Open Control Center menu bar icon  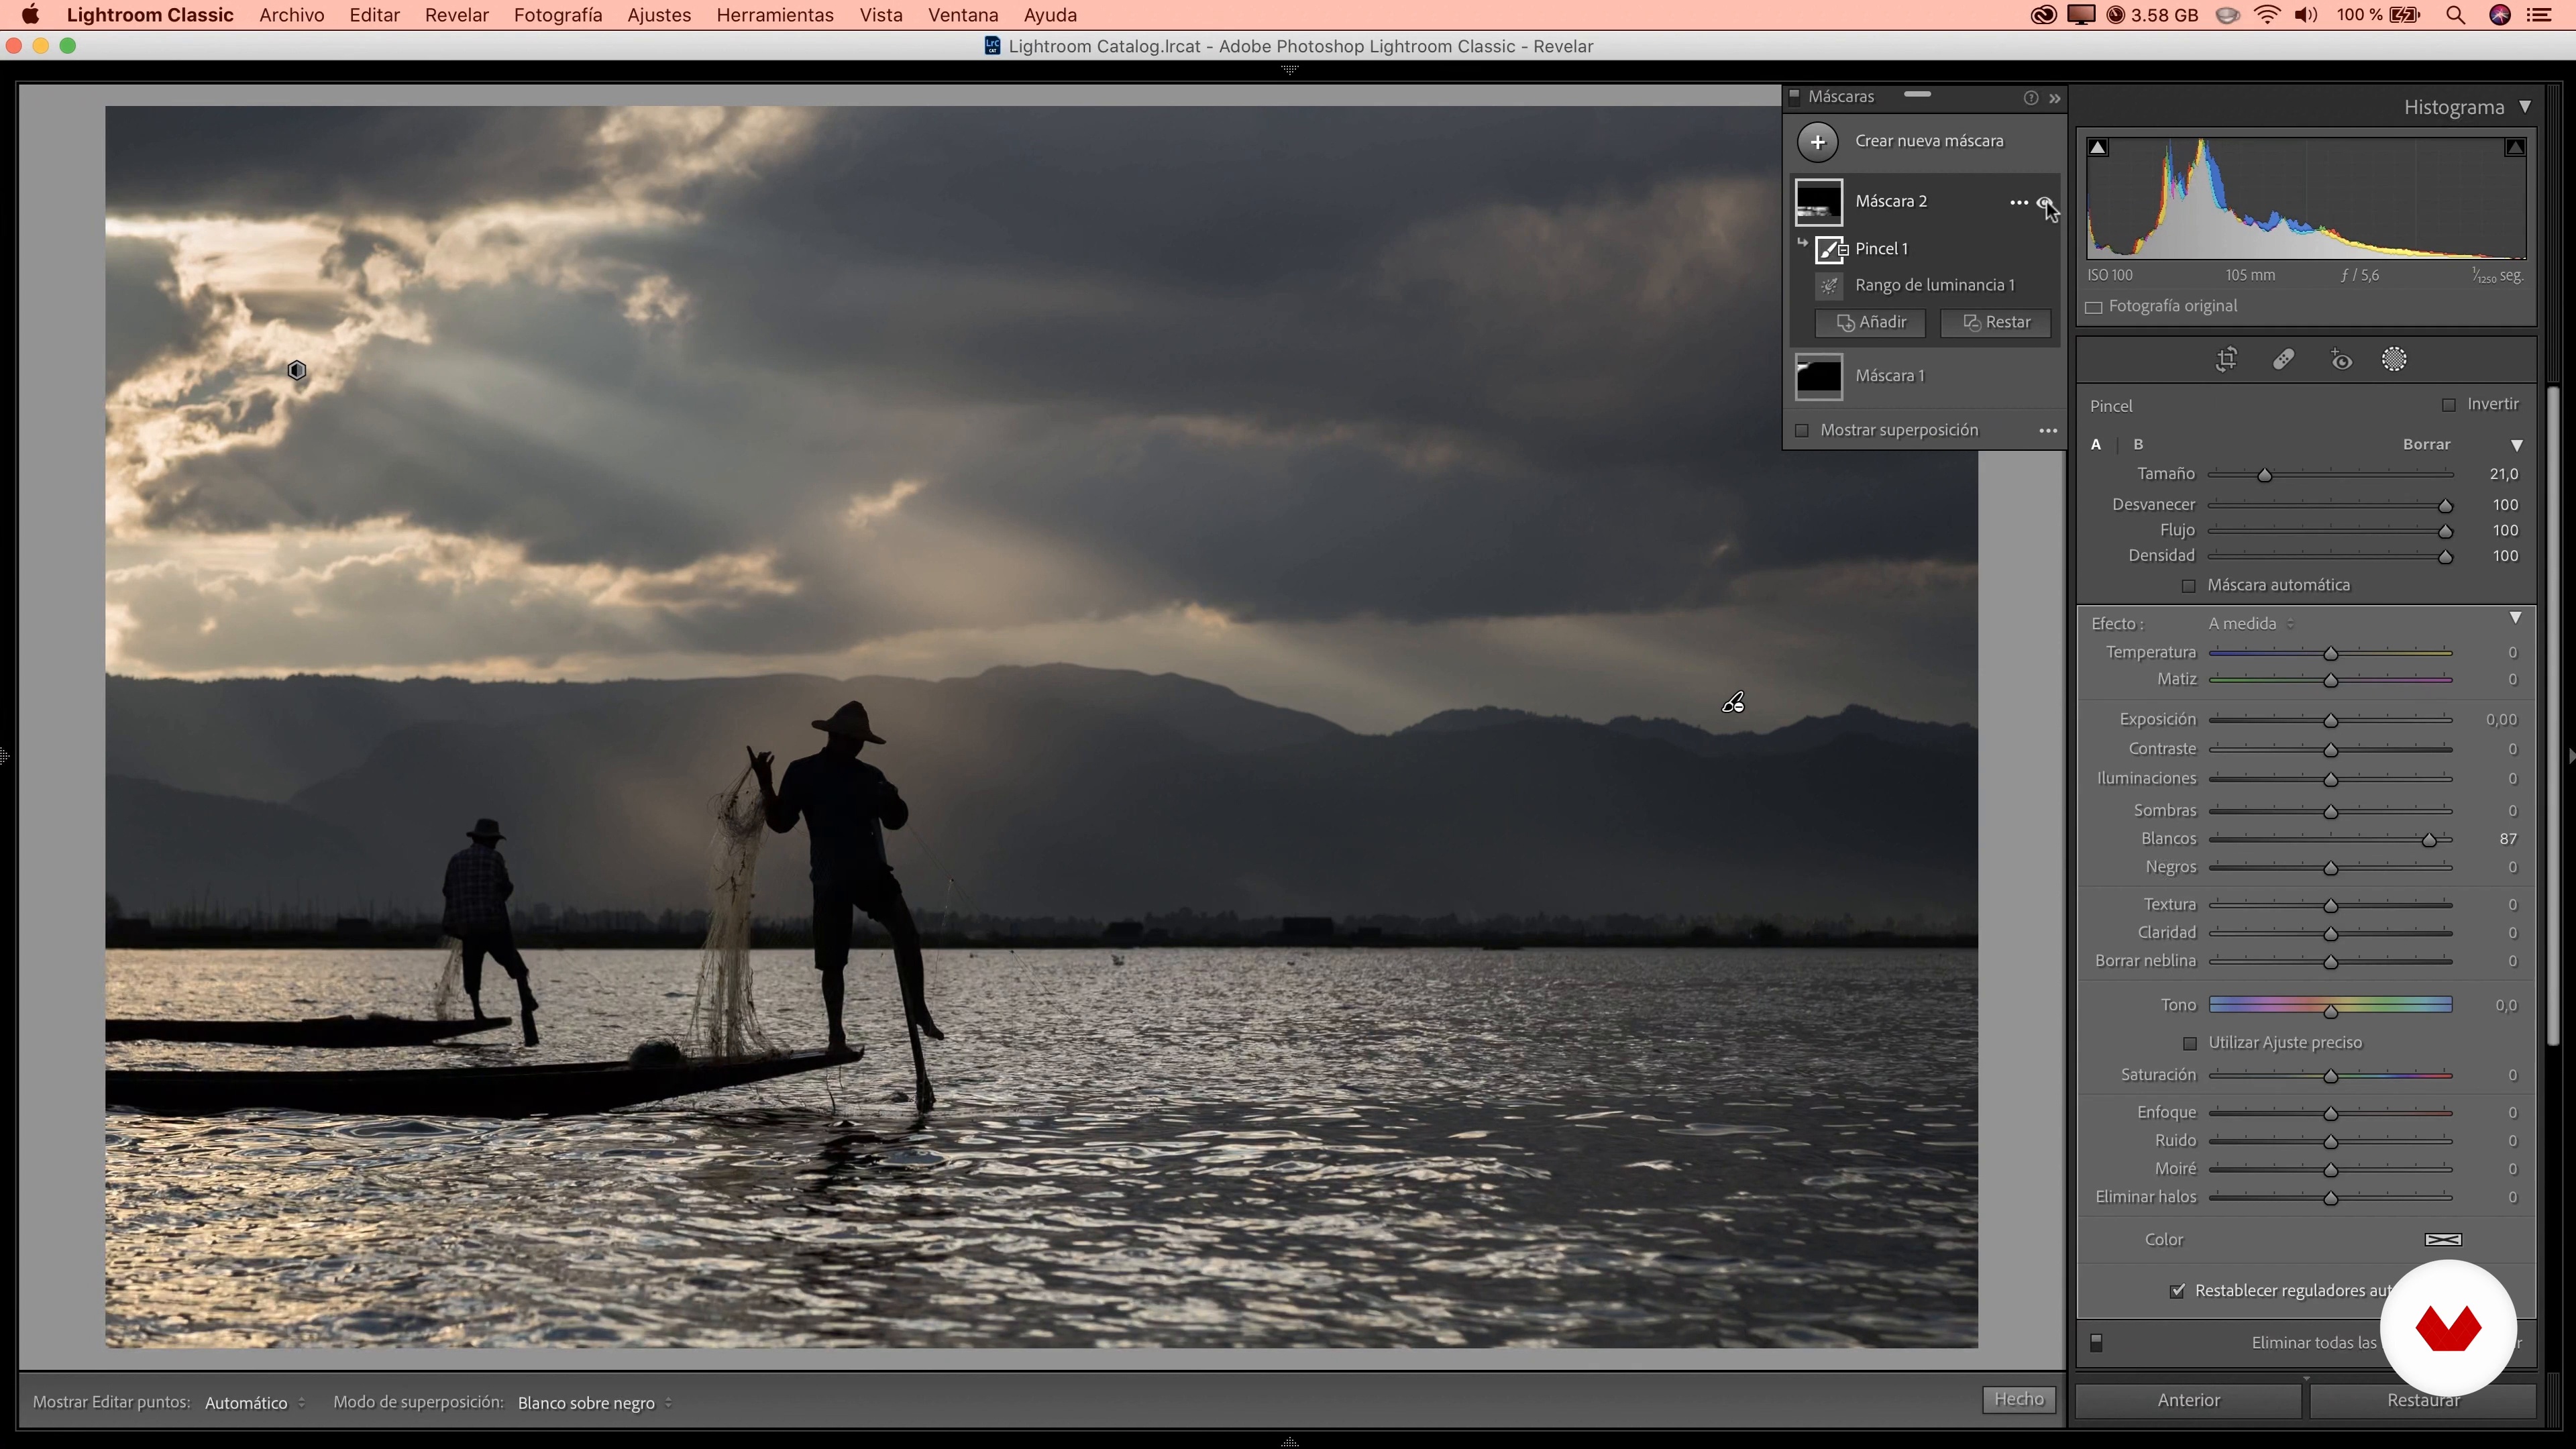(x=2538, y=15)
